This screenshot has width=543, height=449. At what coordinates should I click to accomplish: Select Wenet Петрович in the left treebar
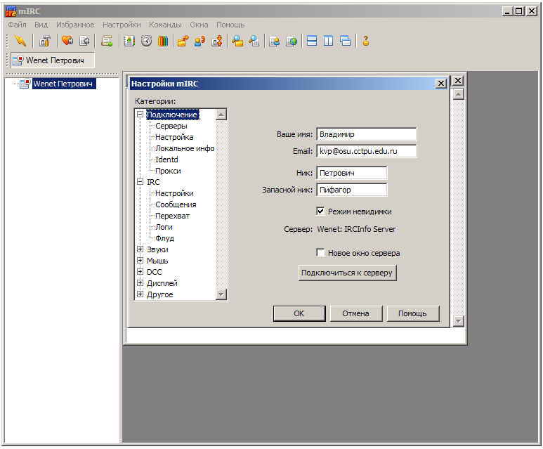pyautogui.click(x=64, y=84)
